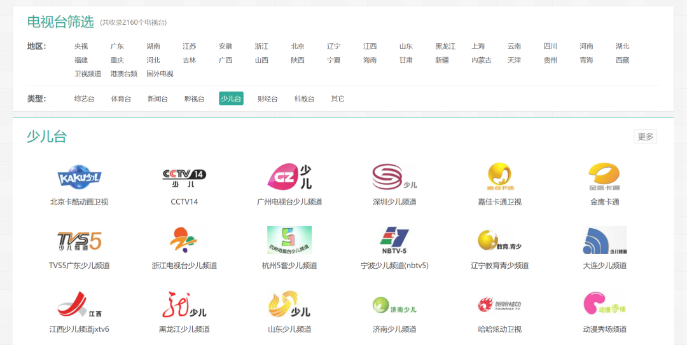The height and width of the screenshot is (345, 687).
Task: Click the active 少儿台 filter
Action: (232, 98)
